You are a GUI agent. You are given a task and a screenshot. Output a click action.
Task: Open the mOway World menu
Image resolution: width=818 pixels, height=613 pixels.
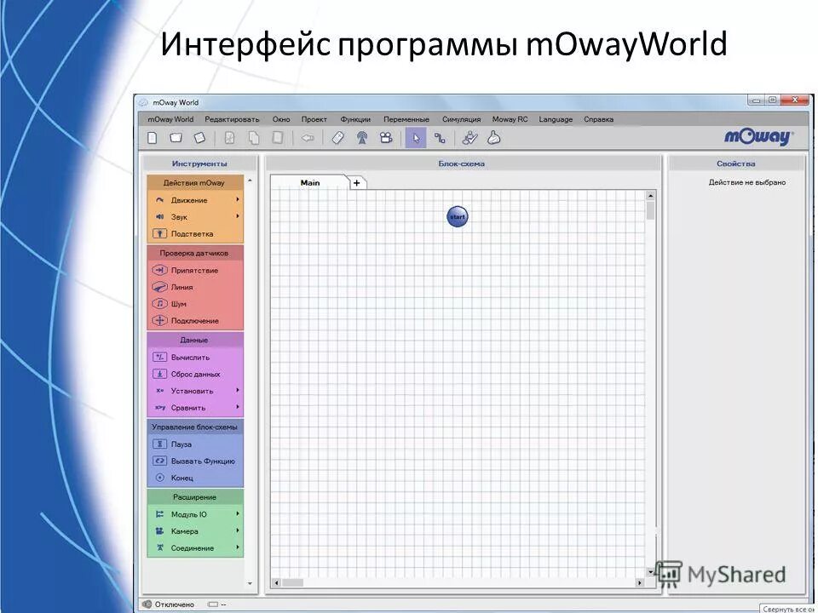170,119
